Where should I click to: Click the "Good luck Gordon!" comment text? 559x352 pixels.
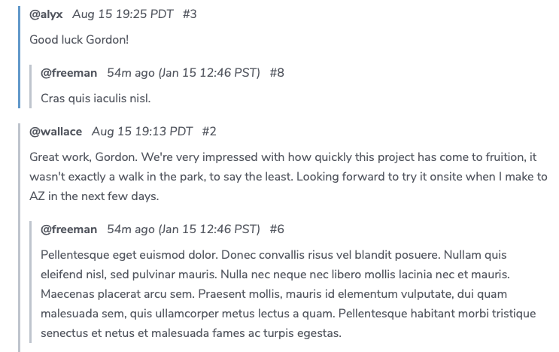(79, 39)
